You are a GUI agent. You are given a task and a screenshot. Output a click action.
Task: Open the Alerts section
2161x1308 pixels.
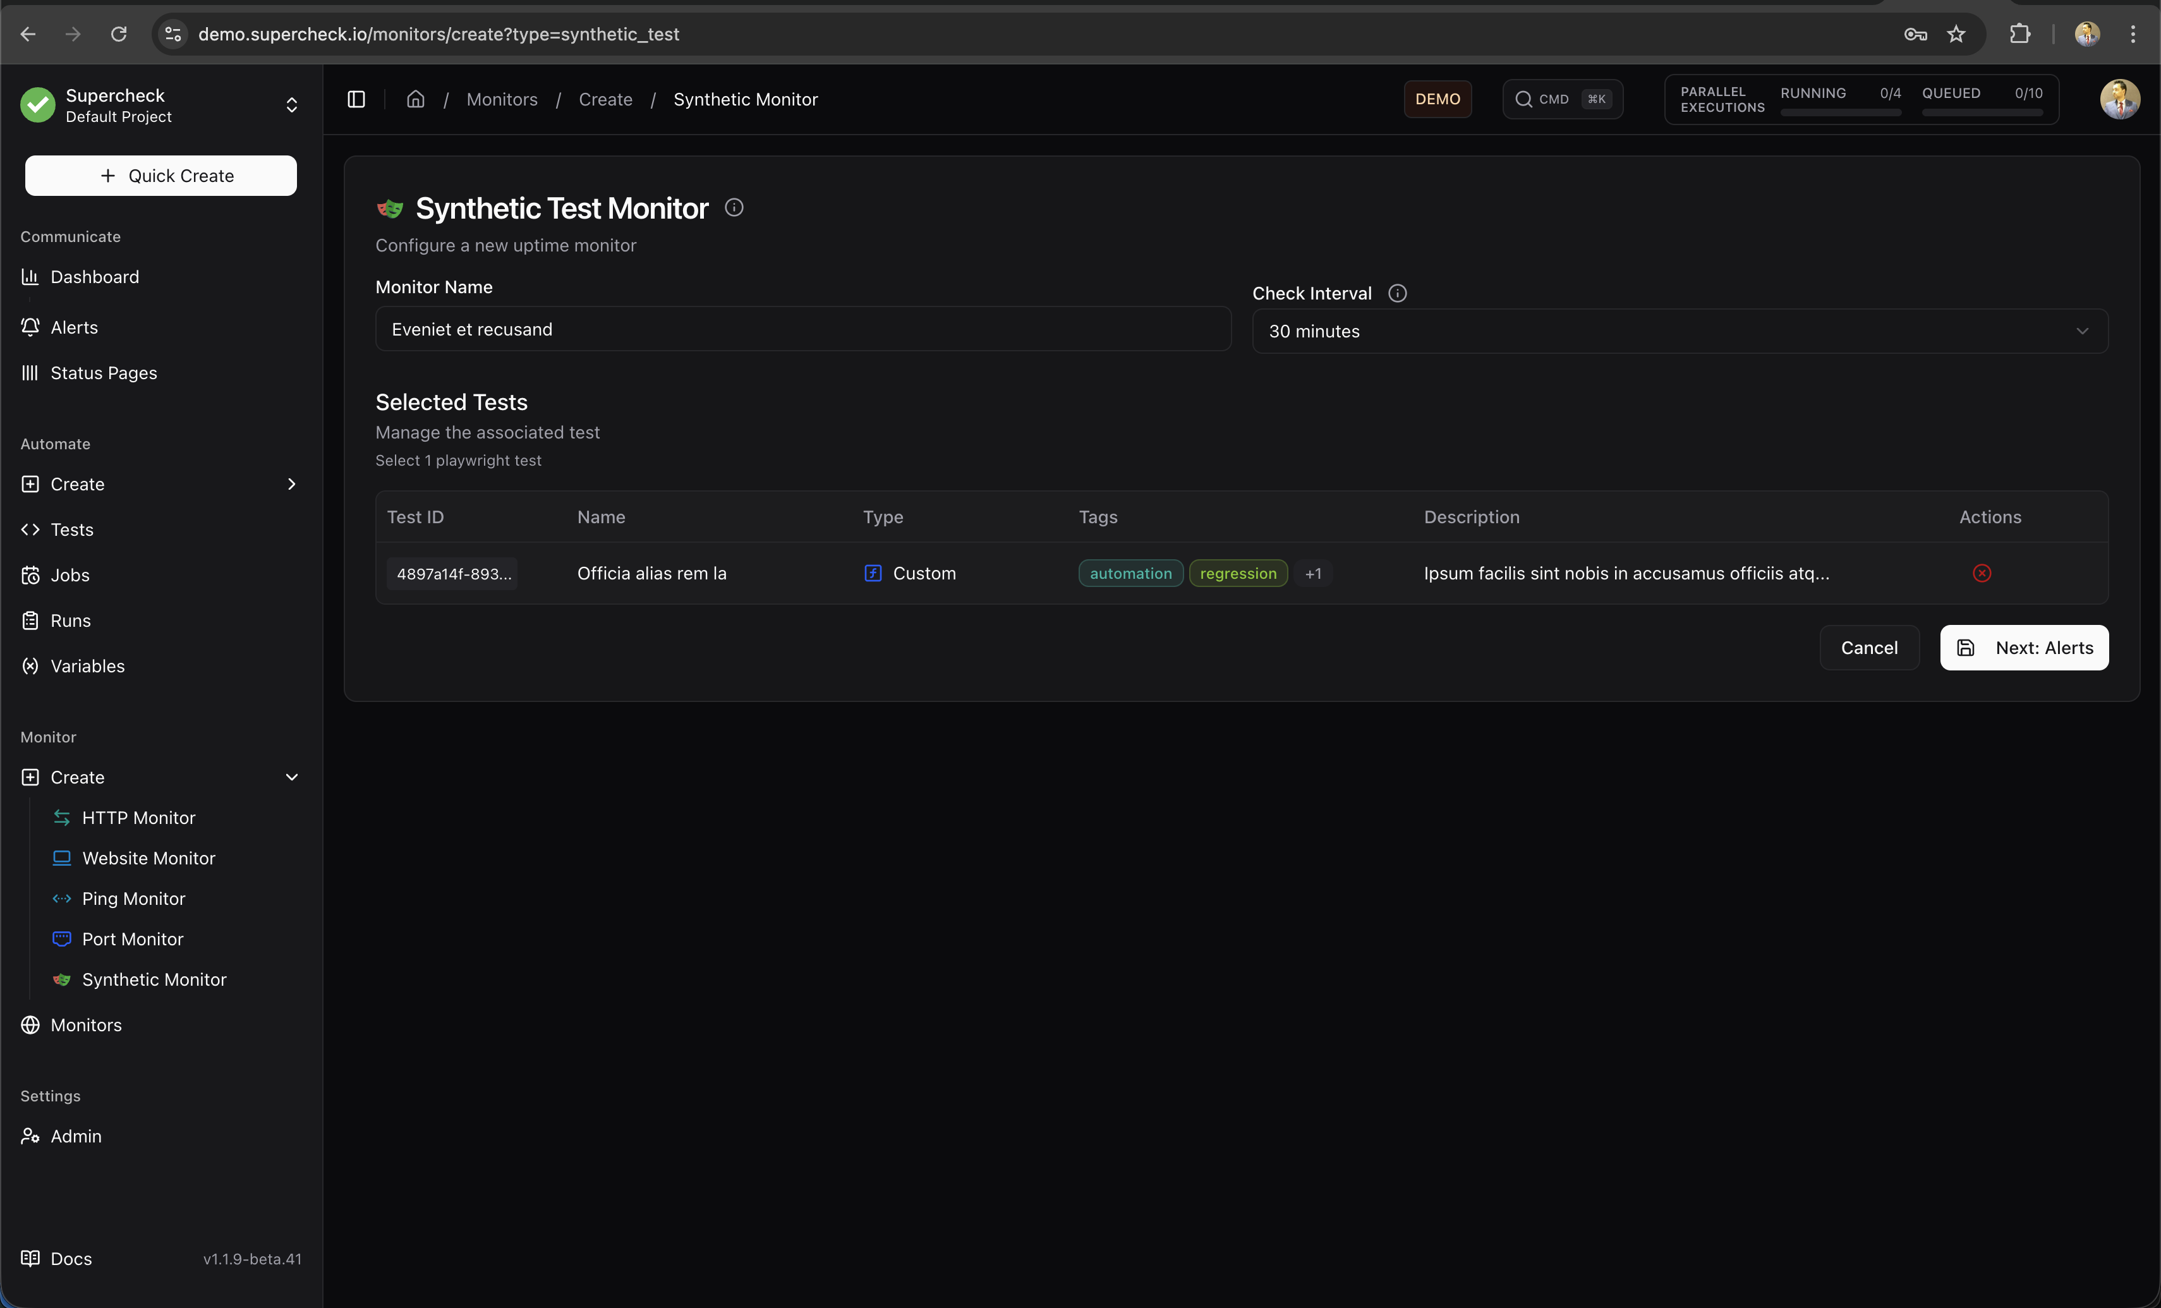coord(74,327)
